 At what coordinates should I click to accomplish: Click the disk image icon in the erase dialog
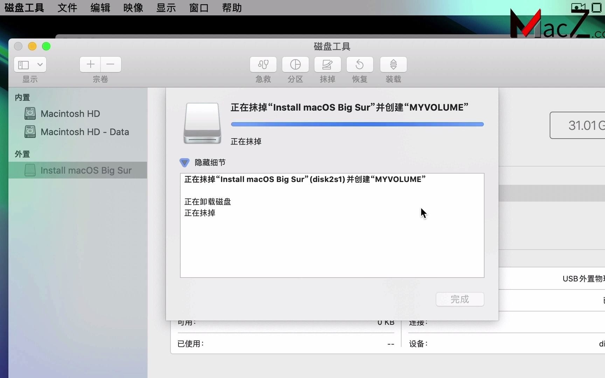pyautogui.click(x=202, y=123)
